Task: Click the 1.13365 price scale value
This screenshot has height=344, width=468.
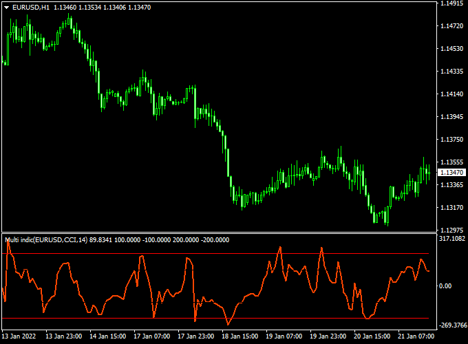Action: (x=452, y=184)
